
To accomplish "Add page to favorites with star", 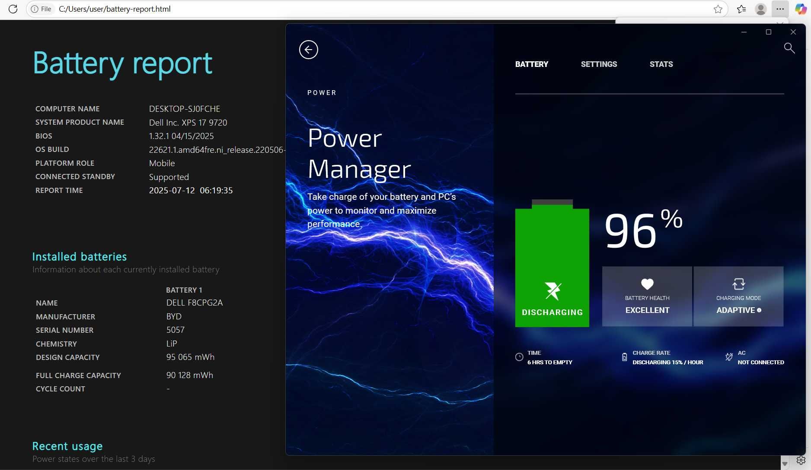I will 718,9.
